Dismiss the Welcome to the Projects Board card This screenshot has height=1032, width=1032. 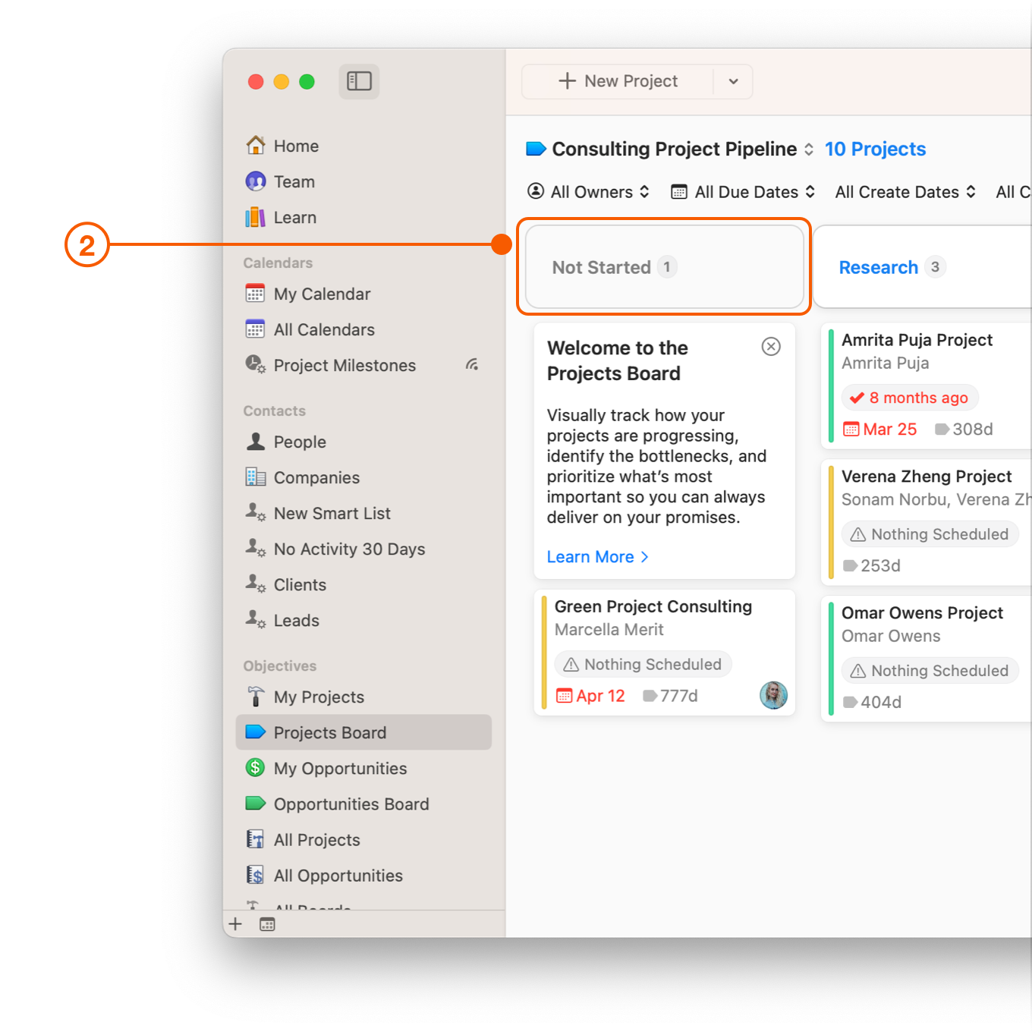(x=771, y=347)
